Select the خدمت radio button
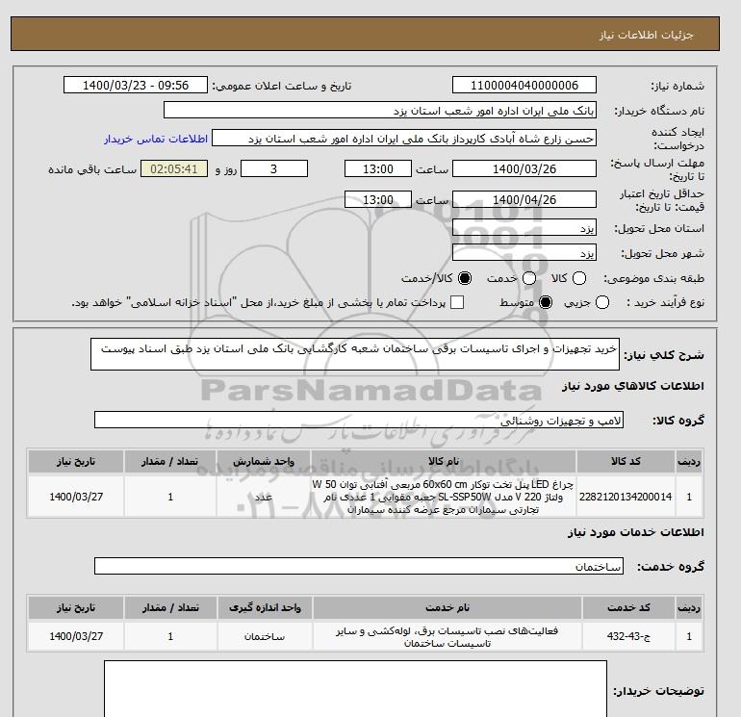Image resolution: width=741 pixels, height=717 pixels. click(529, 278)
